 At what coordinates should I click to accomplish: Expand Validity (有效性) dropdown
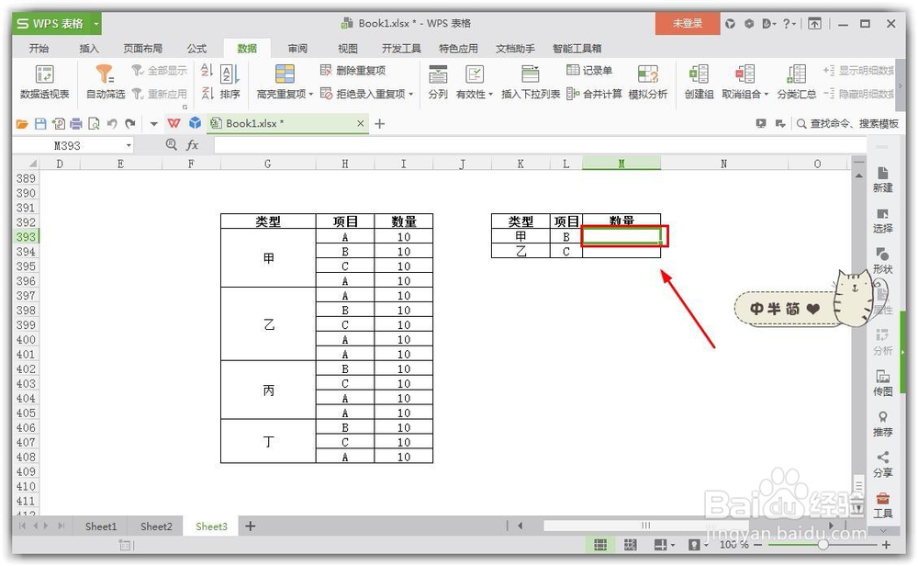(x=490, y=95)
